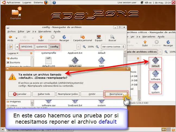
Task: Confirm with the Reemplazar button
Action: point(116,94)
